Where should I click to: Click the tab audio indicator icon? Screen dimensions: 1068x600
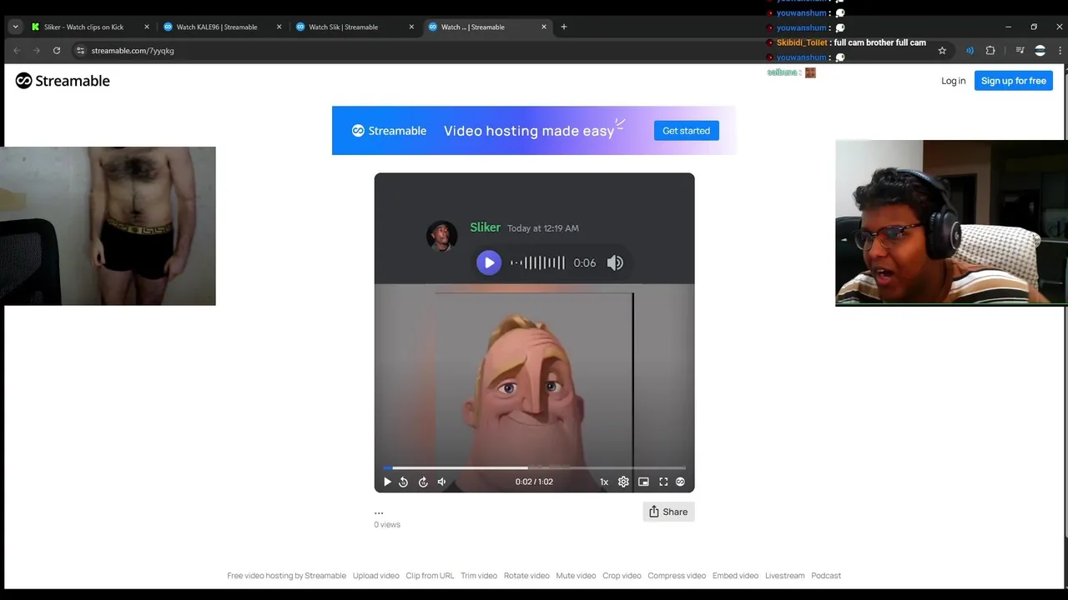click(970, 51)
